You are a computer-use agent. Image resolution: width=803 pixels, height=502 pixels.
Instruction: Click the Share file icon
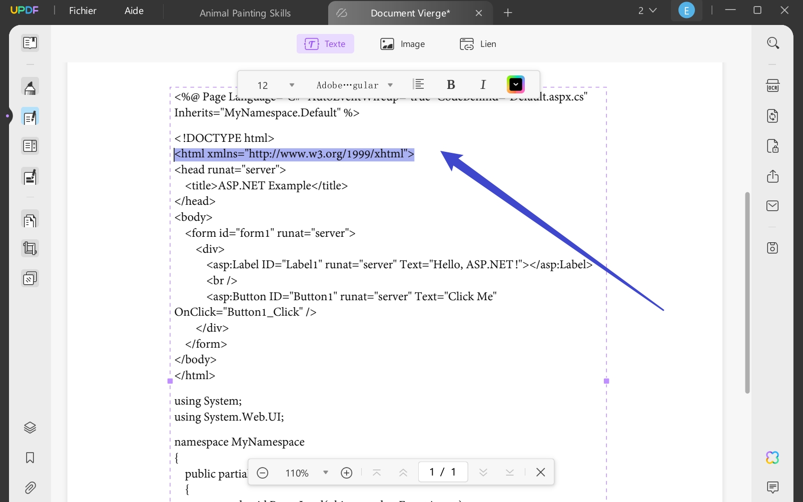[x=773, y=176]
